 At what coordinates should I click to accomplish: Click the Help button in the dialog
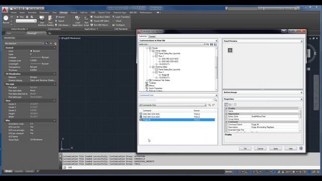tap(291, 148)
